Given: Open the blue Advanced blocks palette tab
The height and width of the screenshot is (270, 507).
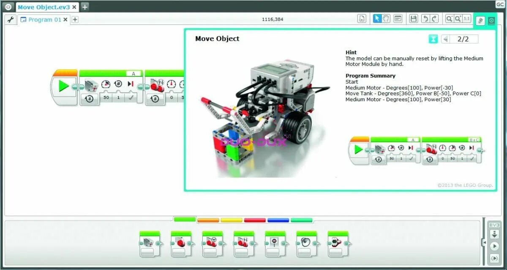Looking at the screenshot, I should (x=278, y=220).
